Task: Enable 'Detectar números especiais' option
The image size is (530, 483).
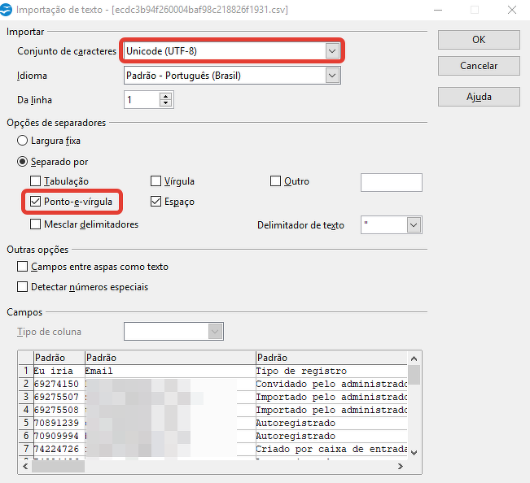Action: point(23,287)
